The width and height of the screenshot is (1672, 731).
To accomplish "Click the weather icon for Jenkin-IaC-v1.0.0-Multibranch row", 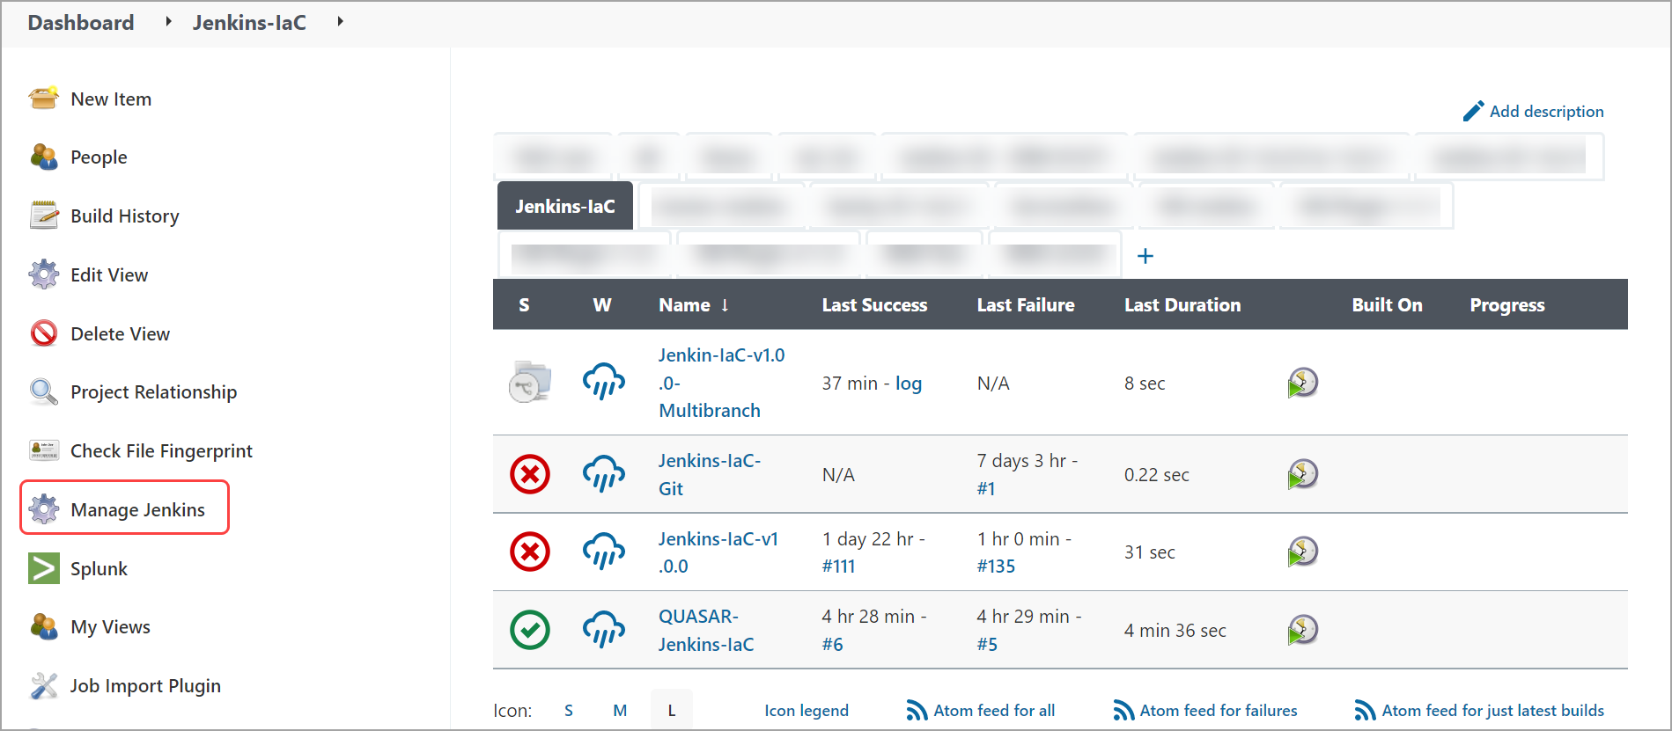I will coord(604,382).
